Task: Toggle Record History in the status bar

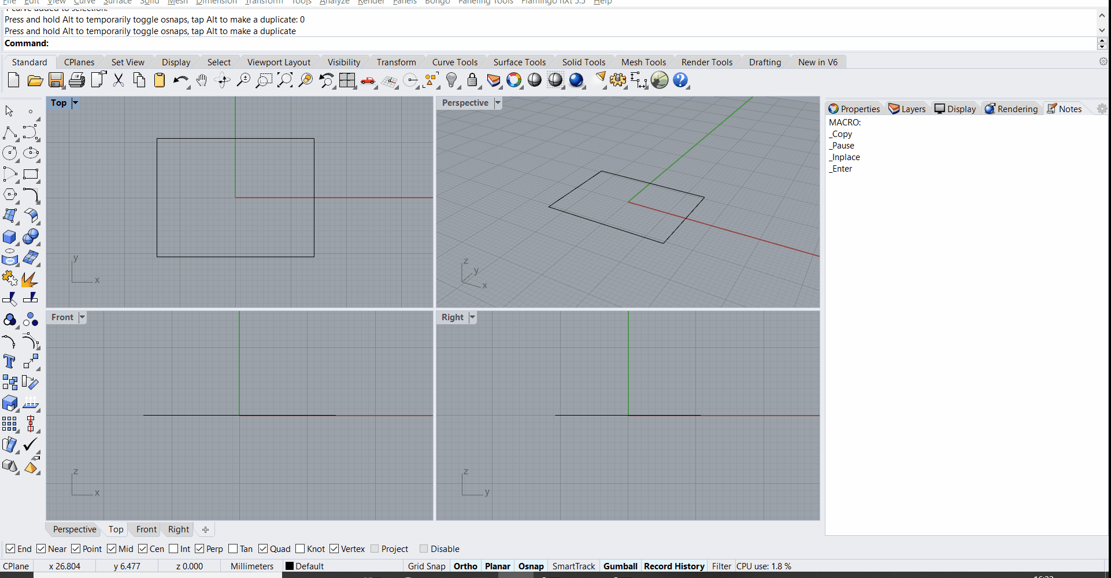Action: pos(674,566)
